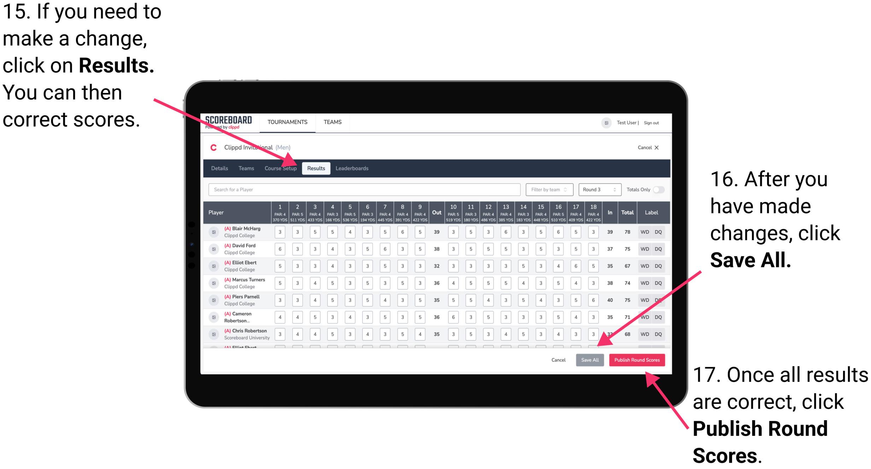871x469 pixels.
Task: Click the WD label for Piers Parnell
Action: [642, 299]
